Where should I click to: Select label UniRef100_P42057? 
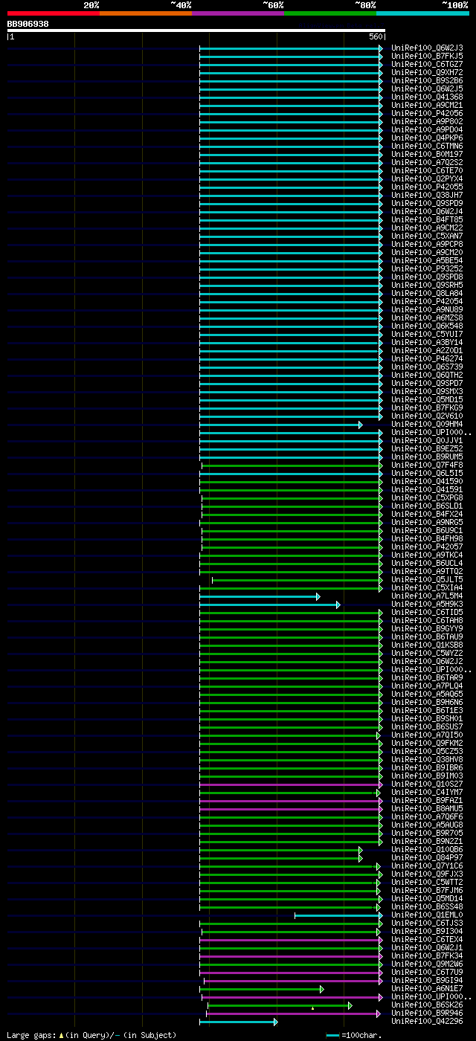[x=427, y=547]
